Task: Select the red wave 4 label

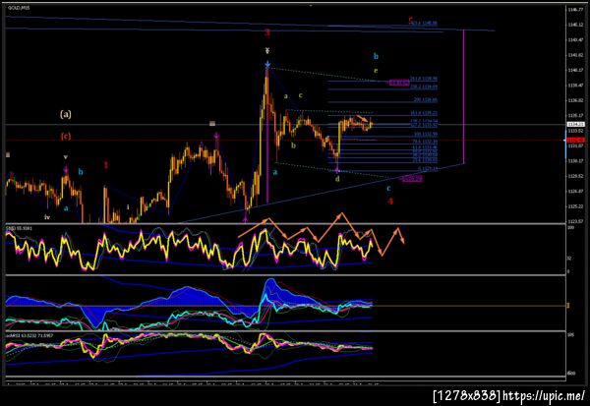Action: 390,202
